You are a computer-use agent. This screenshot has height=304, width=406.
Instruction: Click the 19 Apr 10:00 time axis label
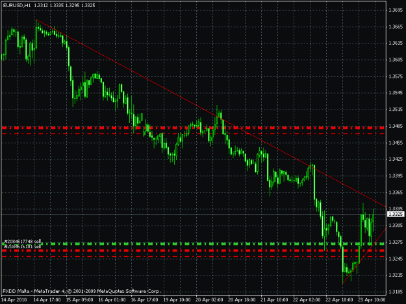pos(177,300)
